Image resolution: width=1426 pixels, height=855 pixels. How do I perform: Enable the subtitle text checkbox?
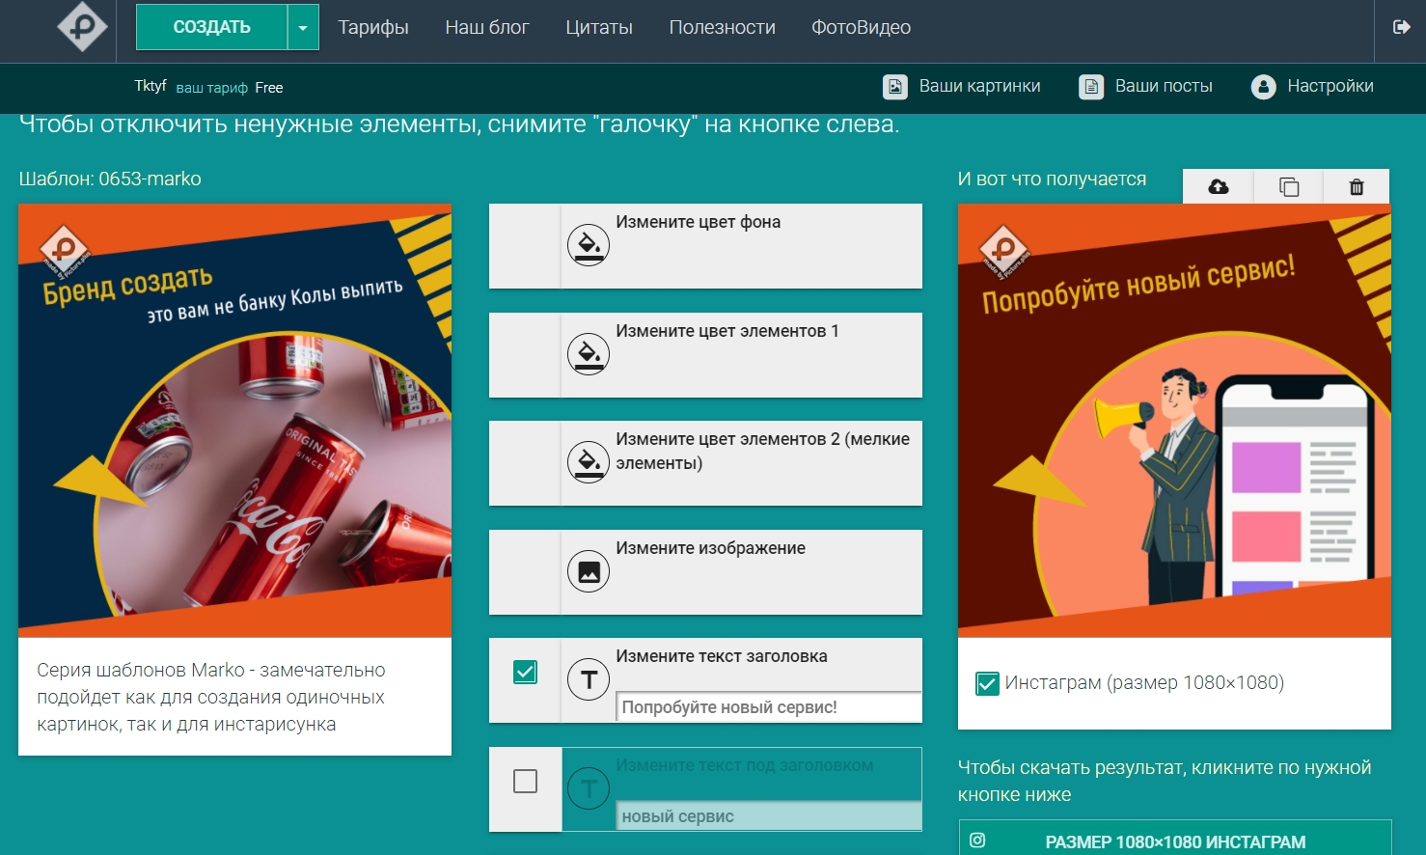[x=525, y=781]
